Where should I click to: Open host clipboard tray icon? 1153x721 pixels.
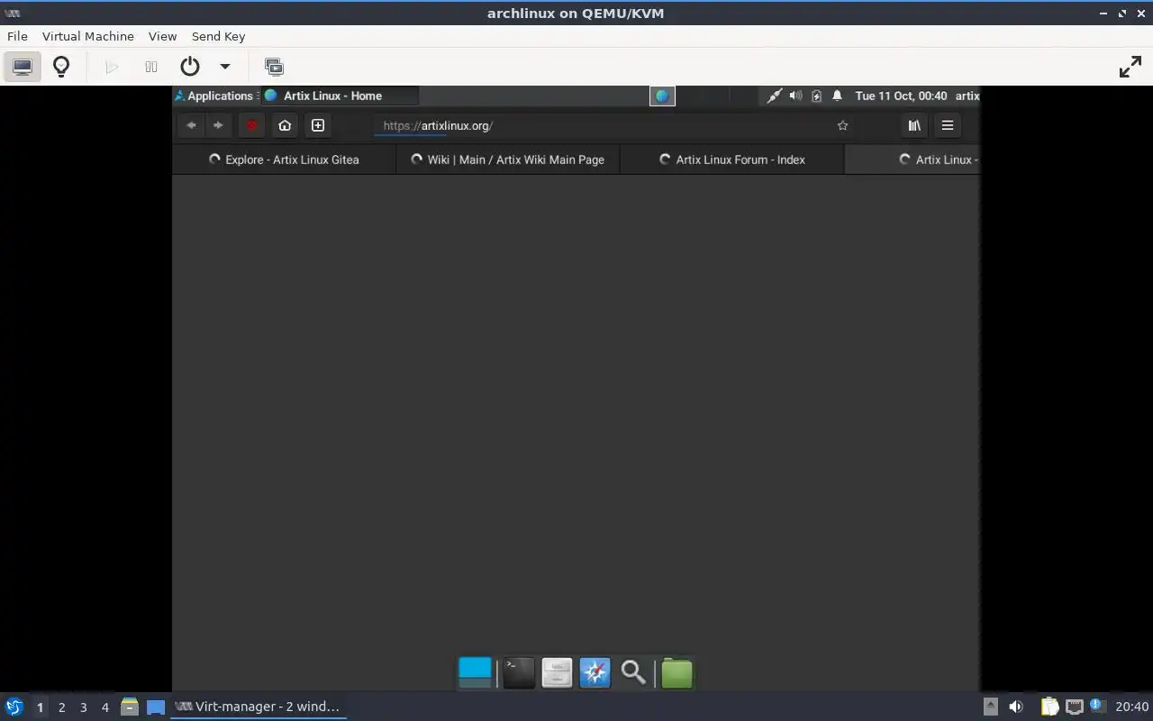[x=1049, y=707]
